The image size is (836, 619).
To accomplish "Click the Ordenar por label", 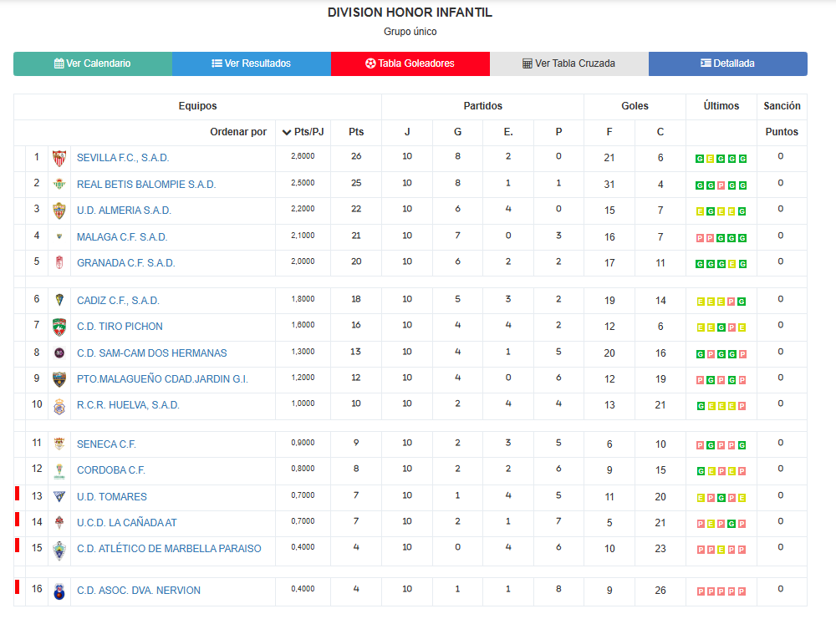I will (238, 132).
